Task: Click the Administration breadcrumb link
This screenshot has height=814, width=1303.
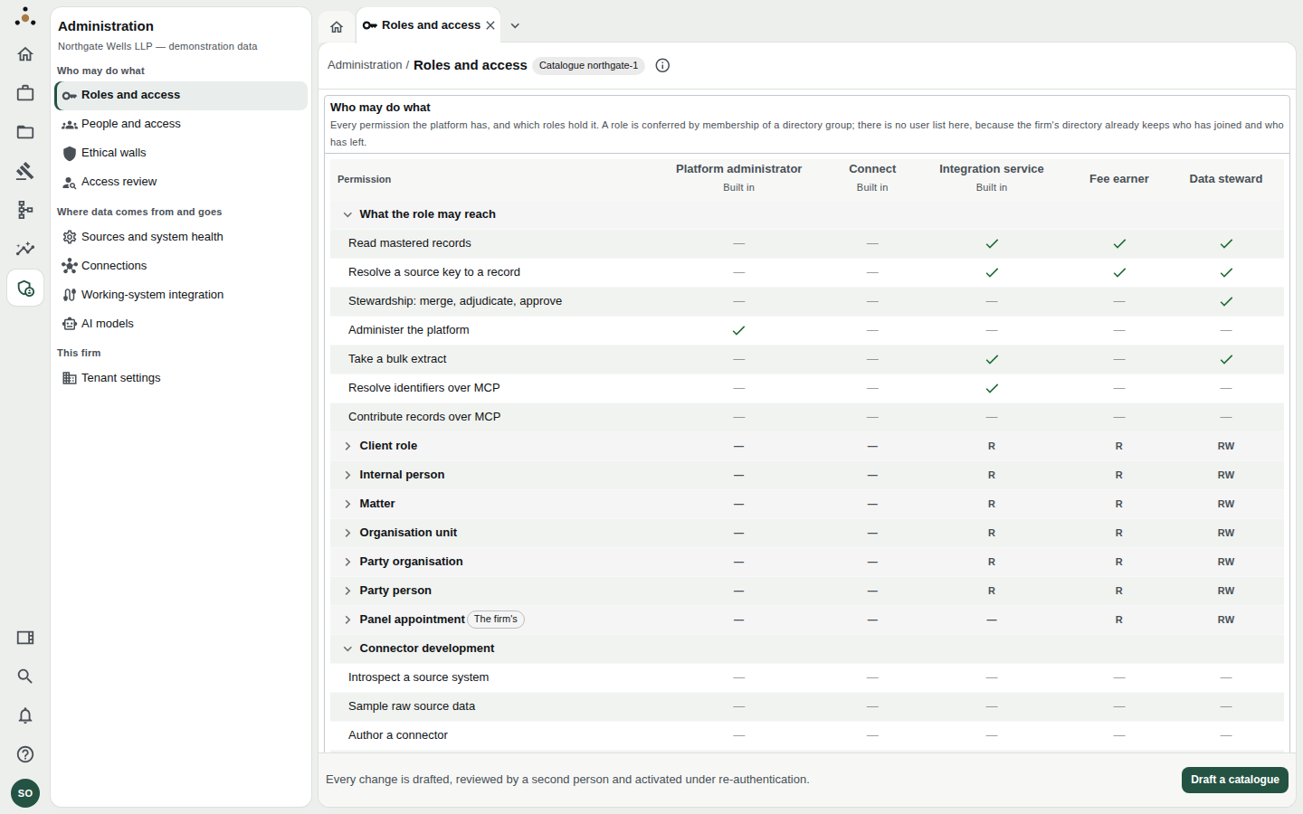Action: coord(365,65)
